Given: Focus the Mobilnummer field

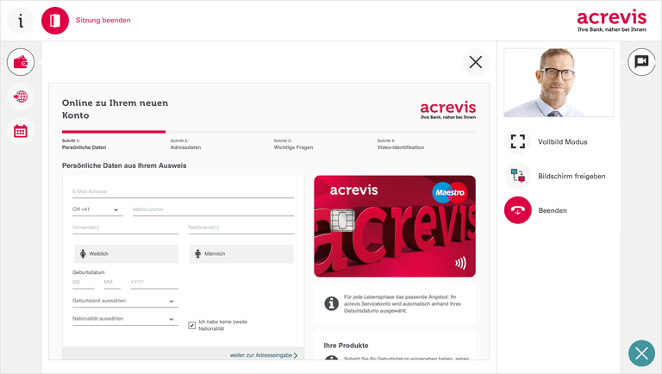Looking at the screenshot, I should click(x=213, y=209).
